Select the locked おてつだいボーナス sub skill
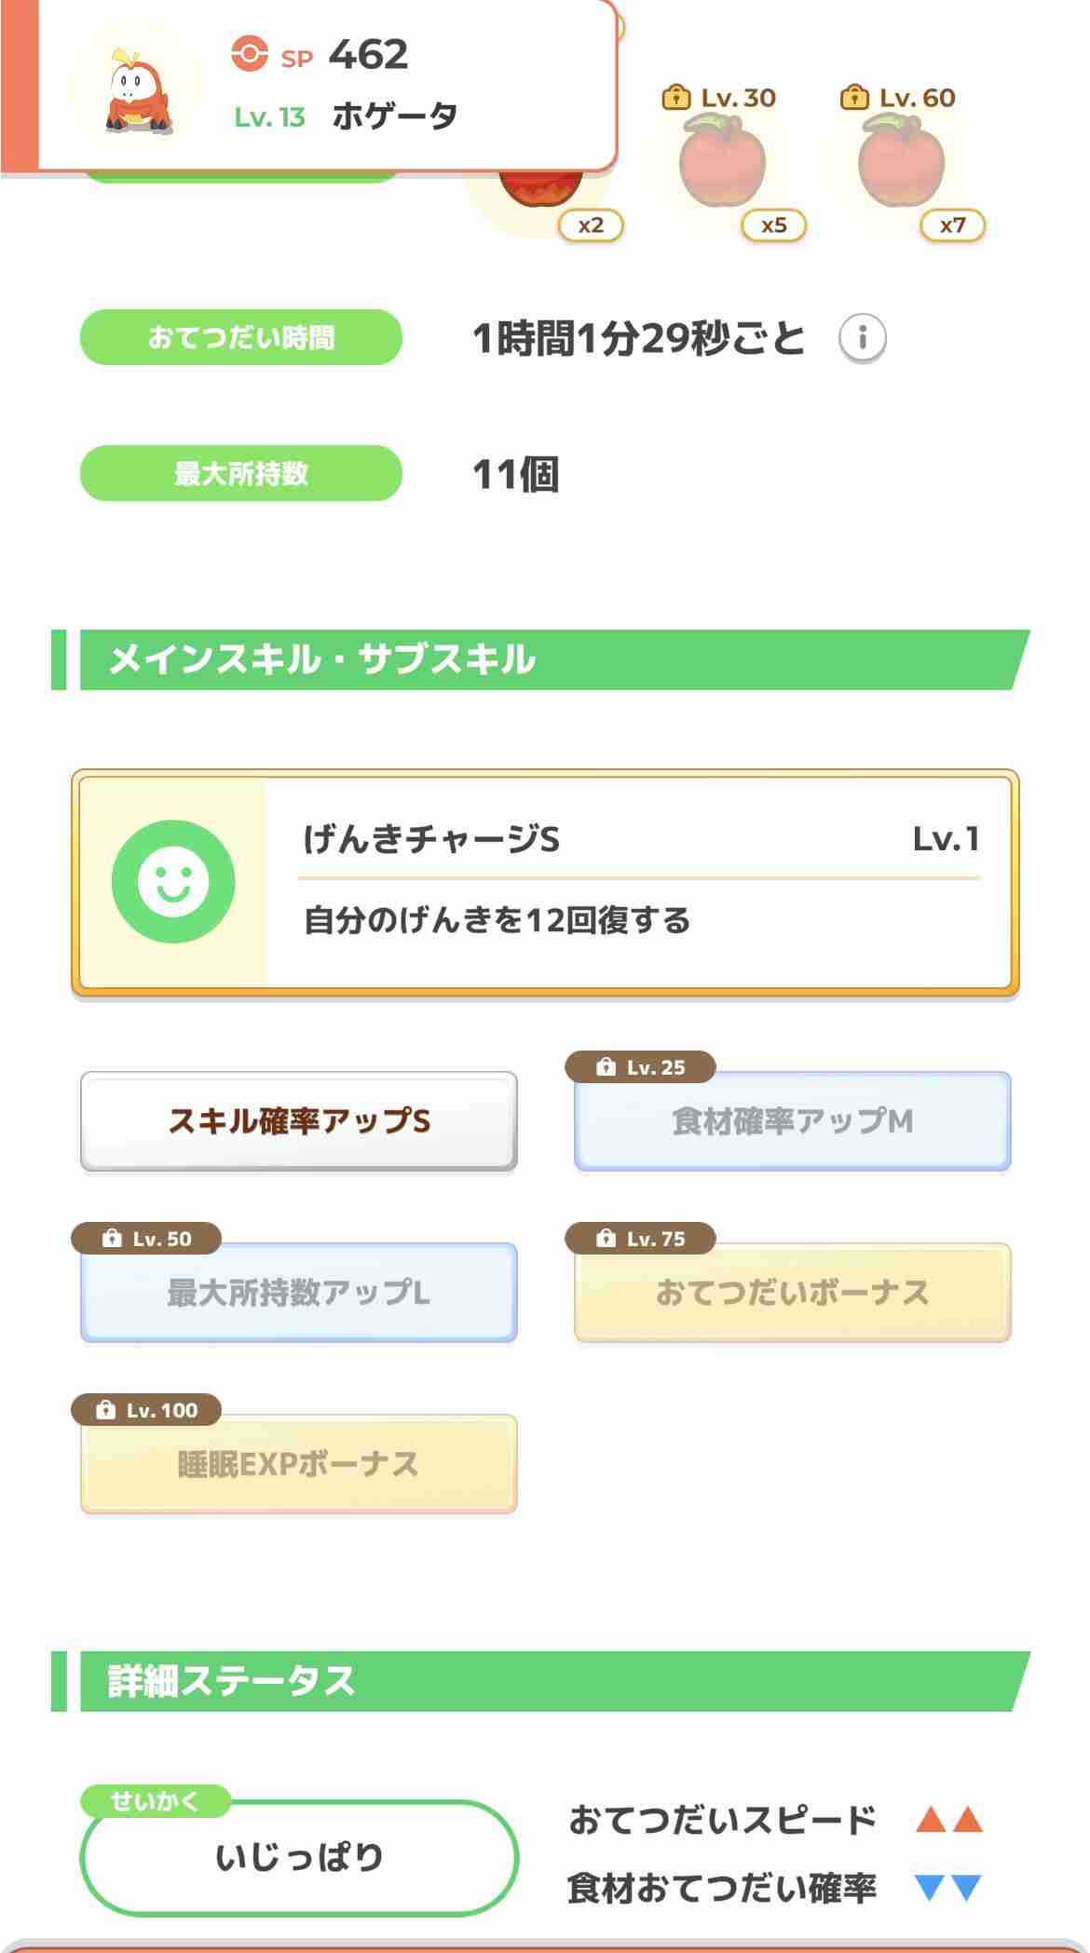1090x1953 pixels. (x=793, y=1292)
